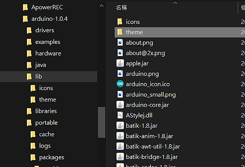Click the sort arrow above the 名稱 column

175,3
